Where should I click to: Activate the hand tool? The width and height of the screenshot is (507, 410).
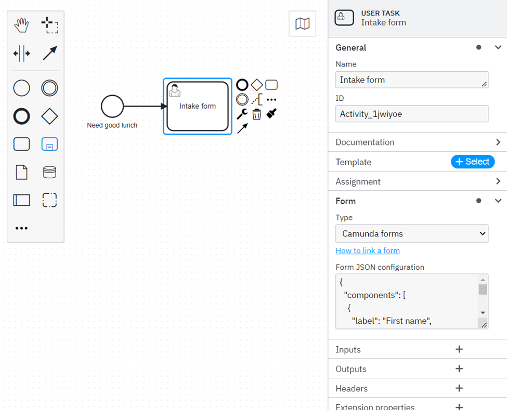tap(22, 25)
